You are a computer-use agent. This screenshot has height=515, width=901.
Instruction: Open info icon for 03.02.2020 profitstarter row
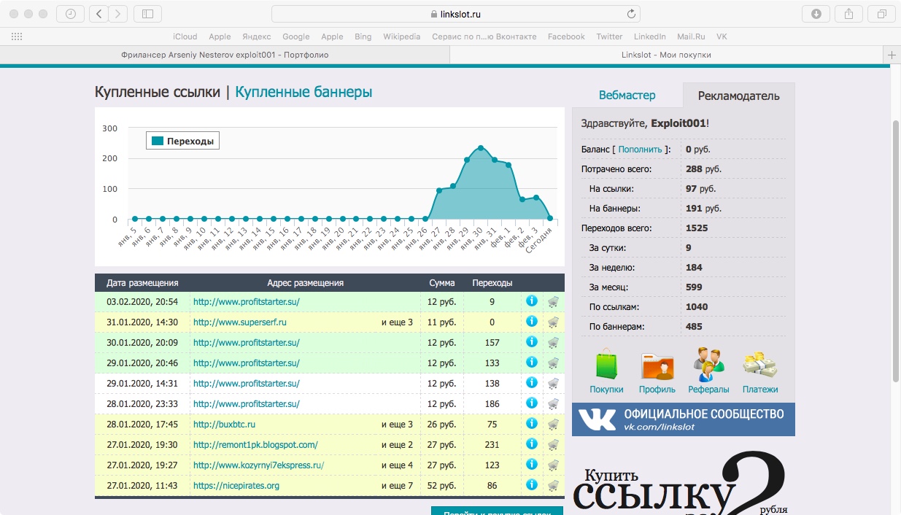(x=532, y=301)
